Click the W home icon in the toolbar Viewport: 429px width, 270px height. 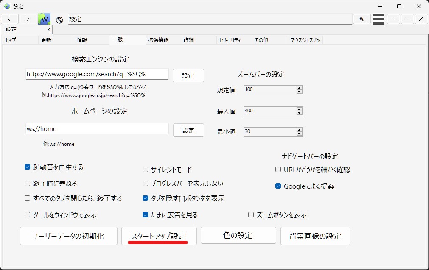tap(44, 19)
